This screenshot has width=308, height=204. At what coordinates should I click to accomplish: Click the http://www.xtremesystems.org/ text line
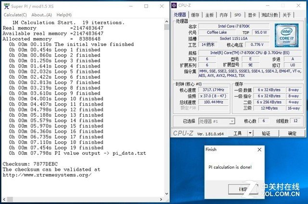pos(47,175)
